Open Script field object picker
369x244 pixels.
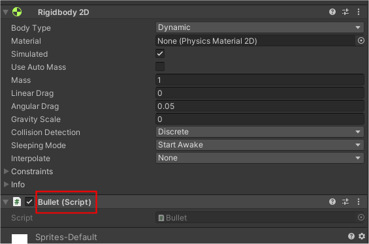point(361,217)
